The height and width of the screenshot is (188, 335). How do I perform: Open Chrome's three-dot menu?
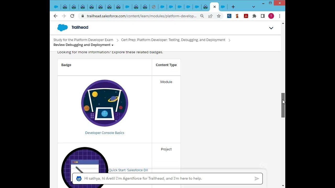[280, 16]
